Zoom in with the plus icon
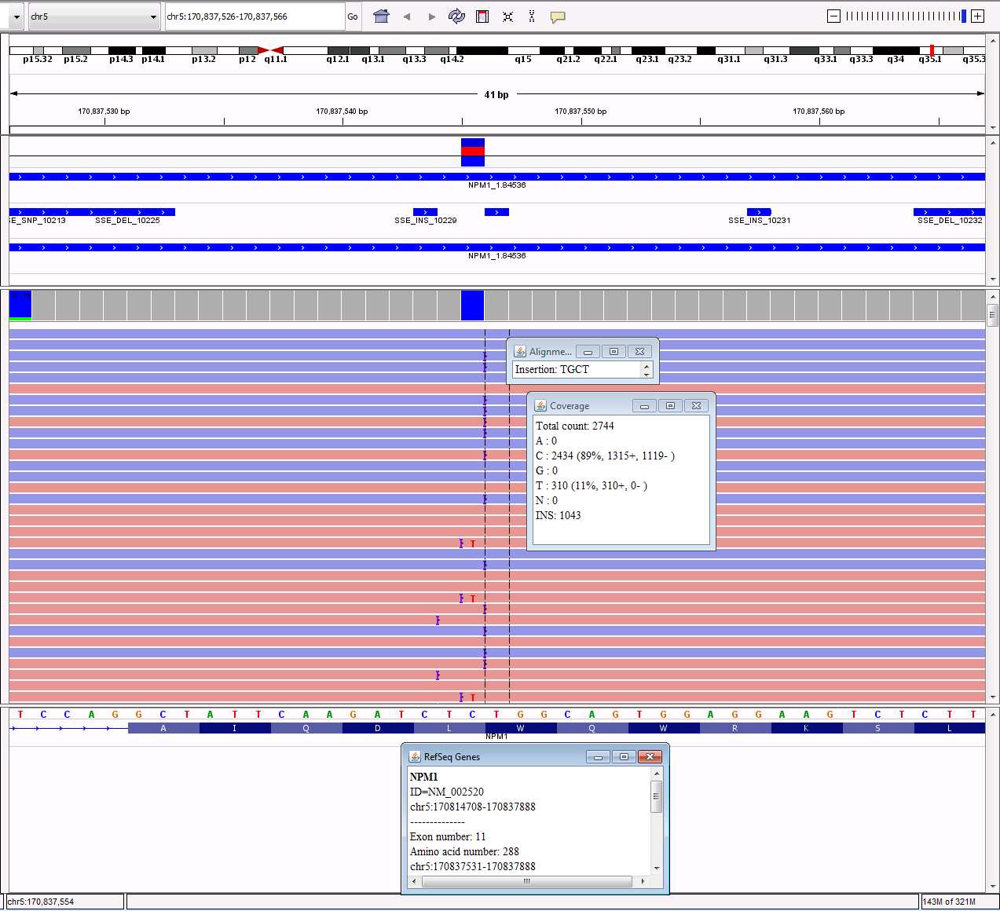This screenshot has width=1000, height=911. [977, 16]
